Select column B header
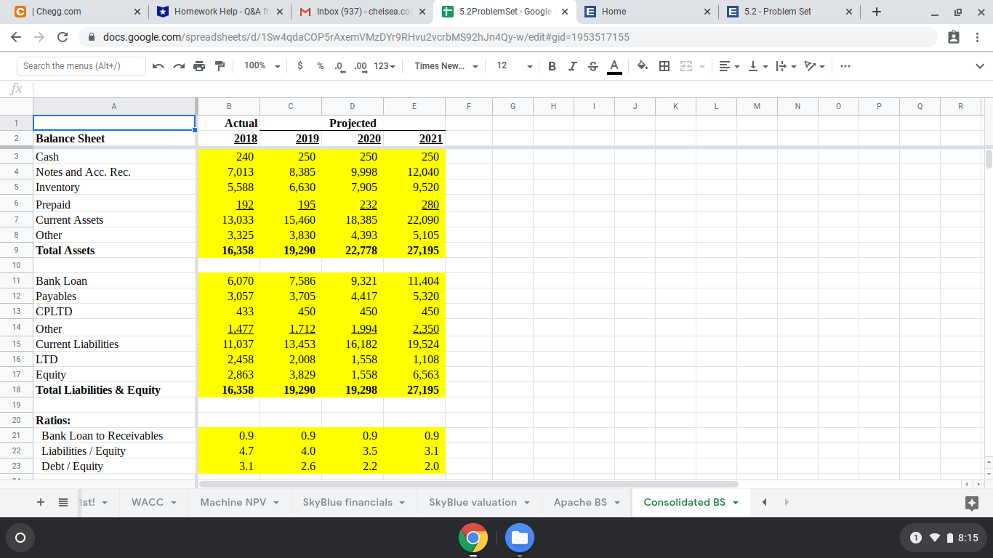 coord(229,106)
